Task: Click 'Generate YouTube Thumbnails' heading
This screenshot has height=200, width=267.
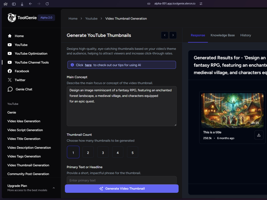Action: 99,35
